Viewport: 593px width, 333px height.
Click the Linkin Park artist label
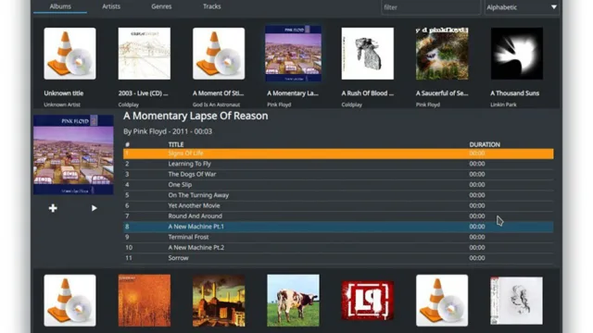(503, 105)
